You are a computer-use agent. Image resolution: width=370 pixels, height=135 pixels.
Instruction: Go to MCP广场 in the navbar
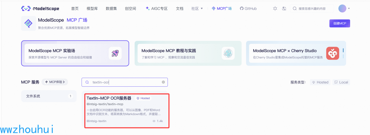pos(222,9)
